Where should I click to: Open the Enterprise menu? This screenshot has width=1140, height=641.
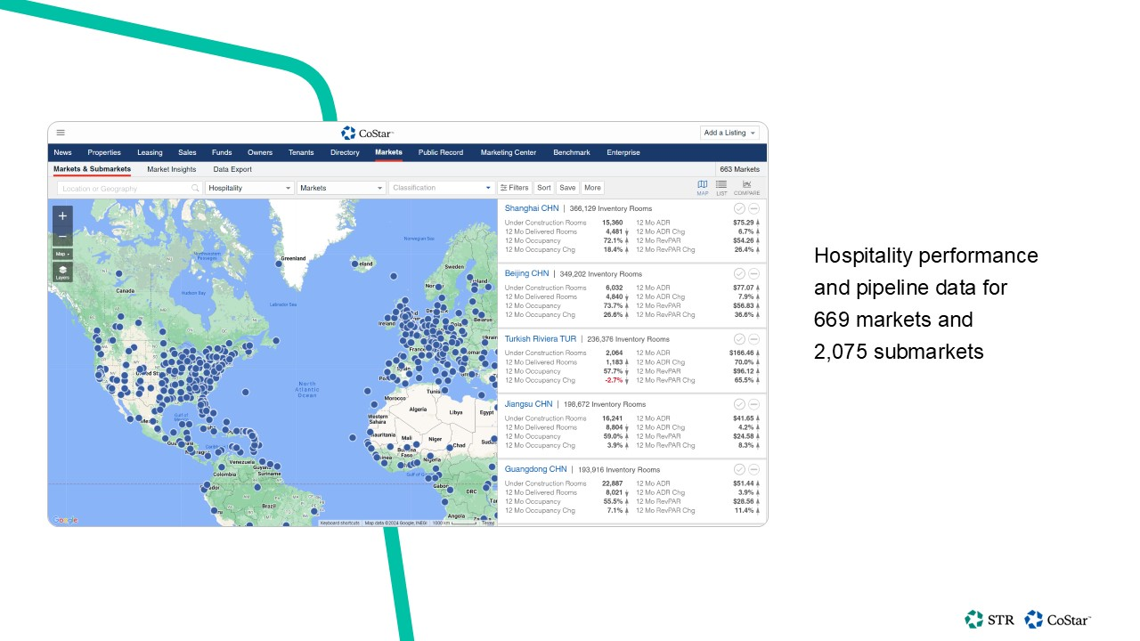(x=623, y=152)
